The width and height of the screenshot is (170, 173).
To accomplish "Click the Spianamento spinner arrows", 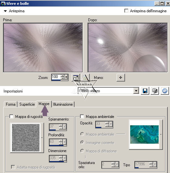I will tap(61, 127).
